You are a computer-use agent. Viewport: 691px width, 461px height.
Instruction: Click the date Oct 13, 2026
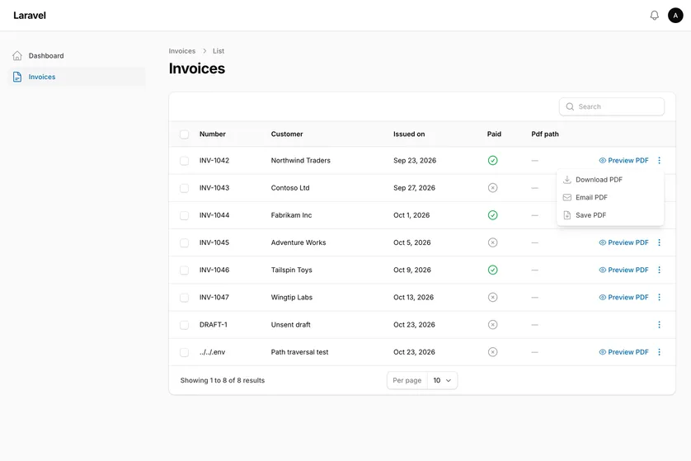413,297
